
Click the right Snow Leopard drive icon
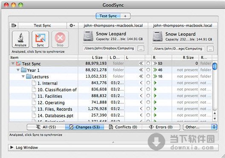pyautogui.click(x=158, y=36)
